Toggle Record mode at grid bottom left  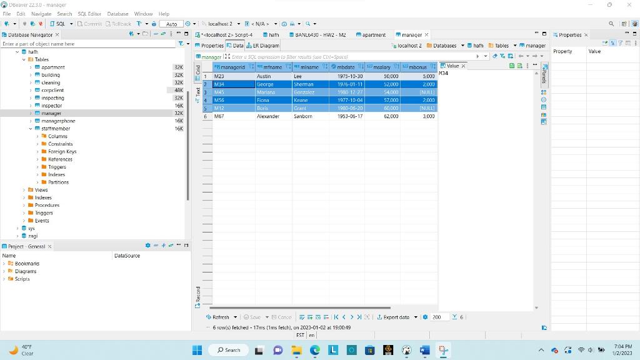(x=198, y=297)
